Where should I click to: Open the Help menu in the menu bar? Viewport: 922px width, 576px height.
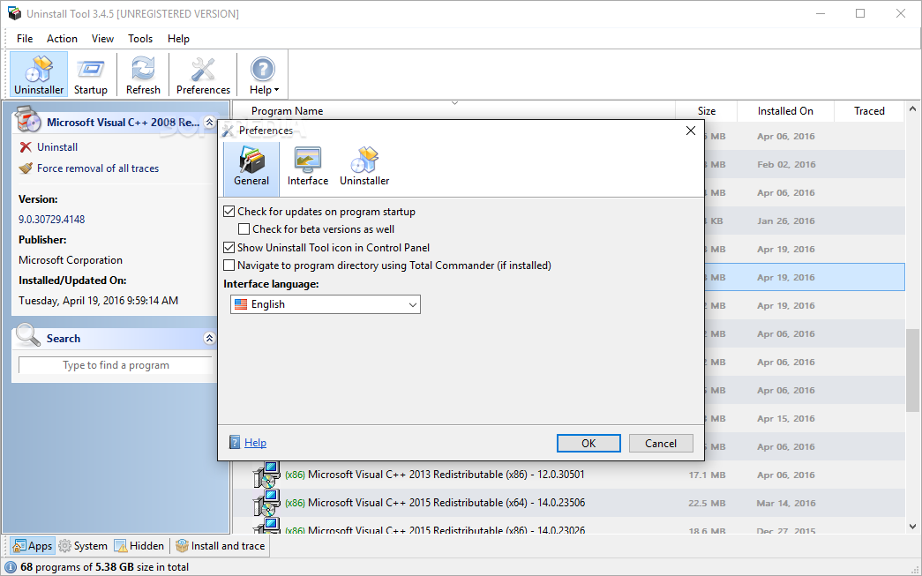click(x=178, y=39)
